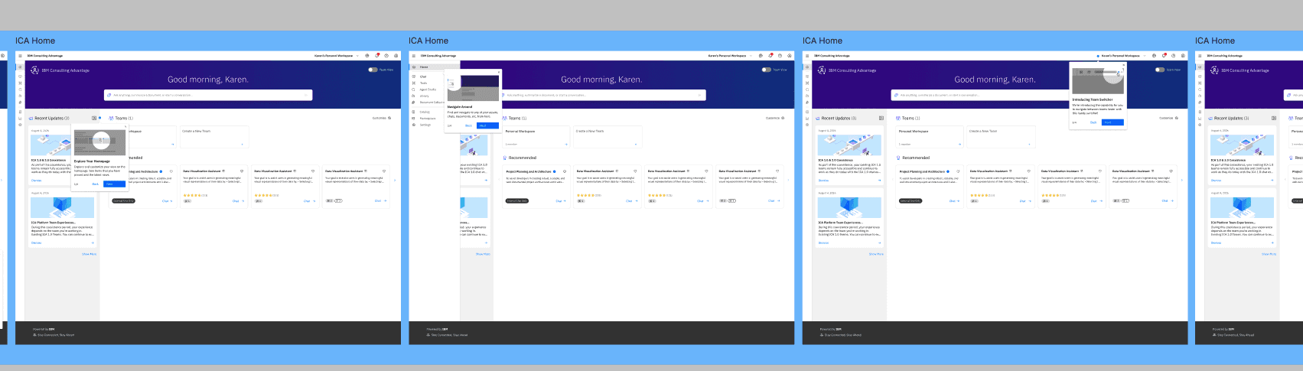
Task: Click user profile icon in Explore Your Homepage frame
Action: 396,56
